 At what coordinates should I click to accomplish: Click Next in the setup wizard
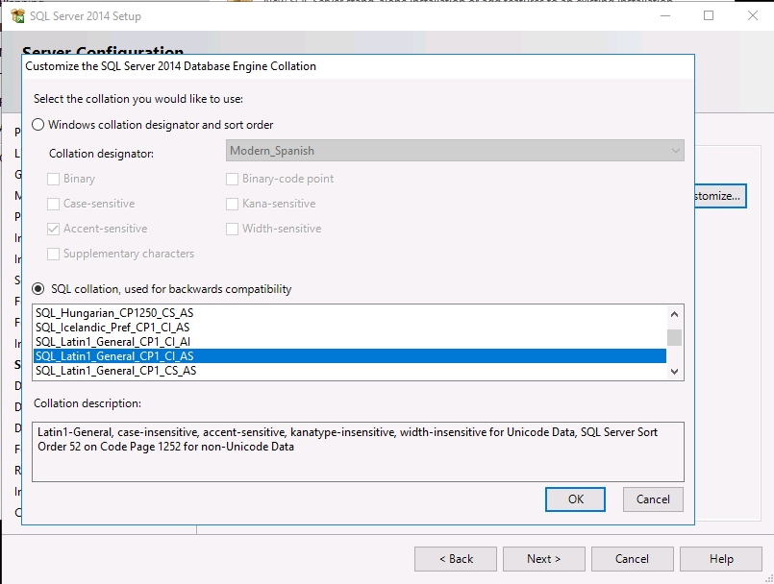pos(544,559)
